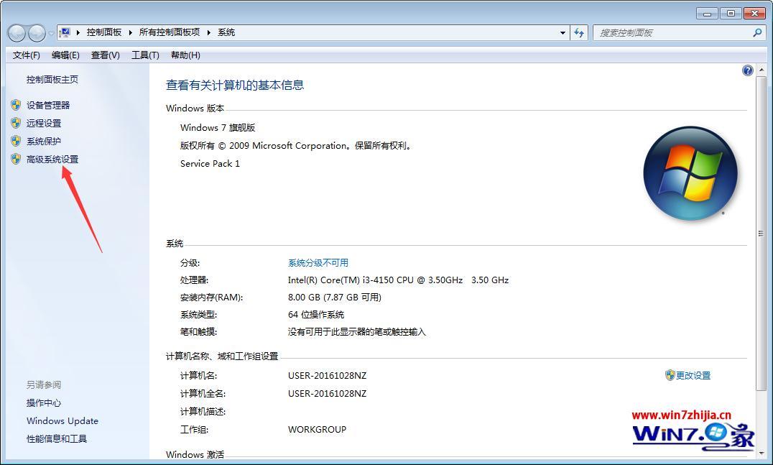Click the 控制面板 breadcrumb
Viewport: 773px width, 465px height.
pos(104,32)
